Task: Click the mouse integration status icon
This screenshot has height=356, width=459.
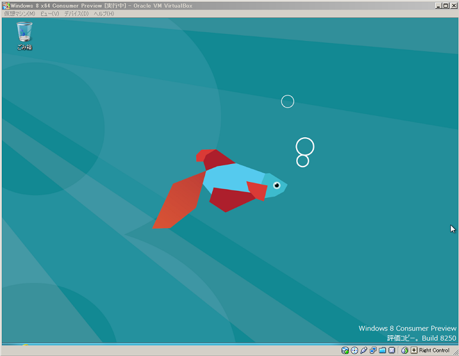Action: (405, 350)
